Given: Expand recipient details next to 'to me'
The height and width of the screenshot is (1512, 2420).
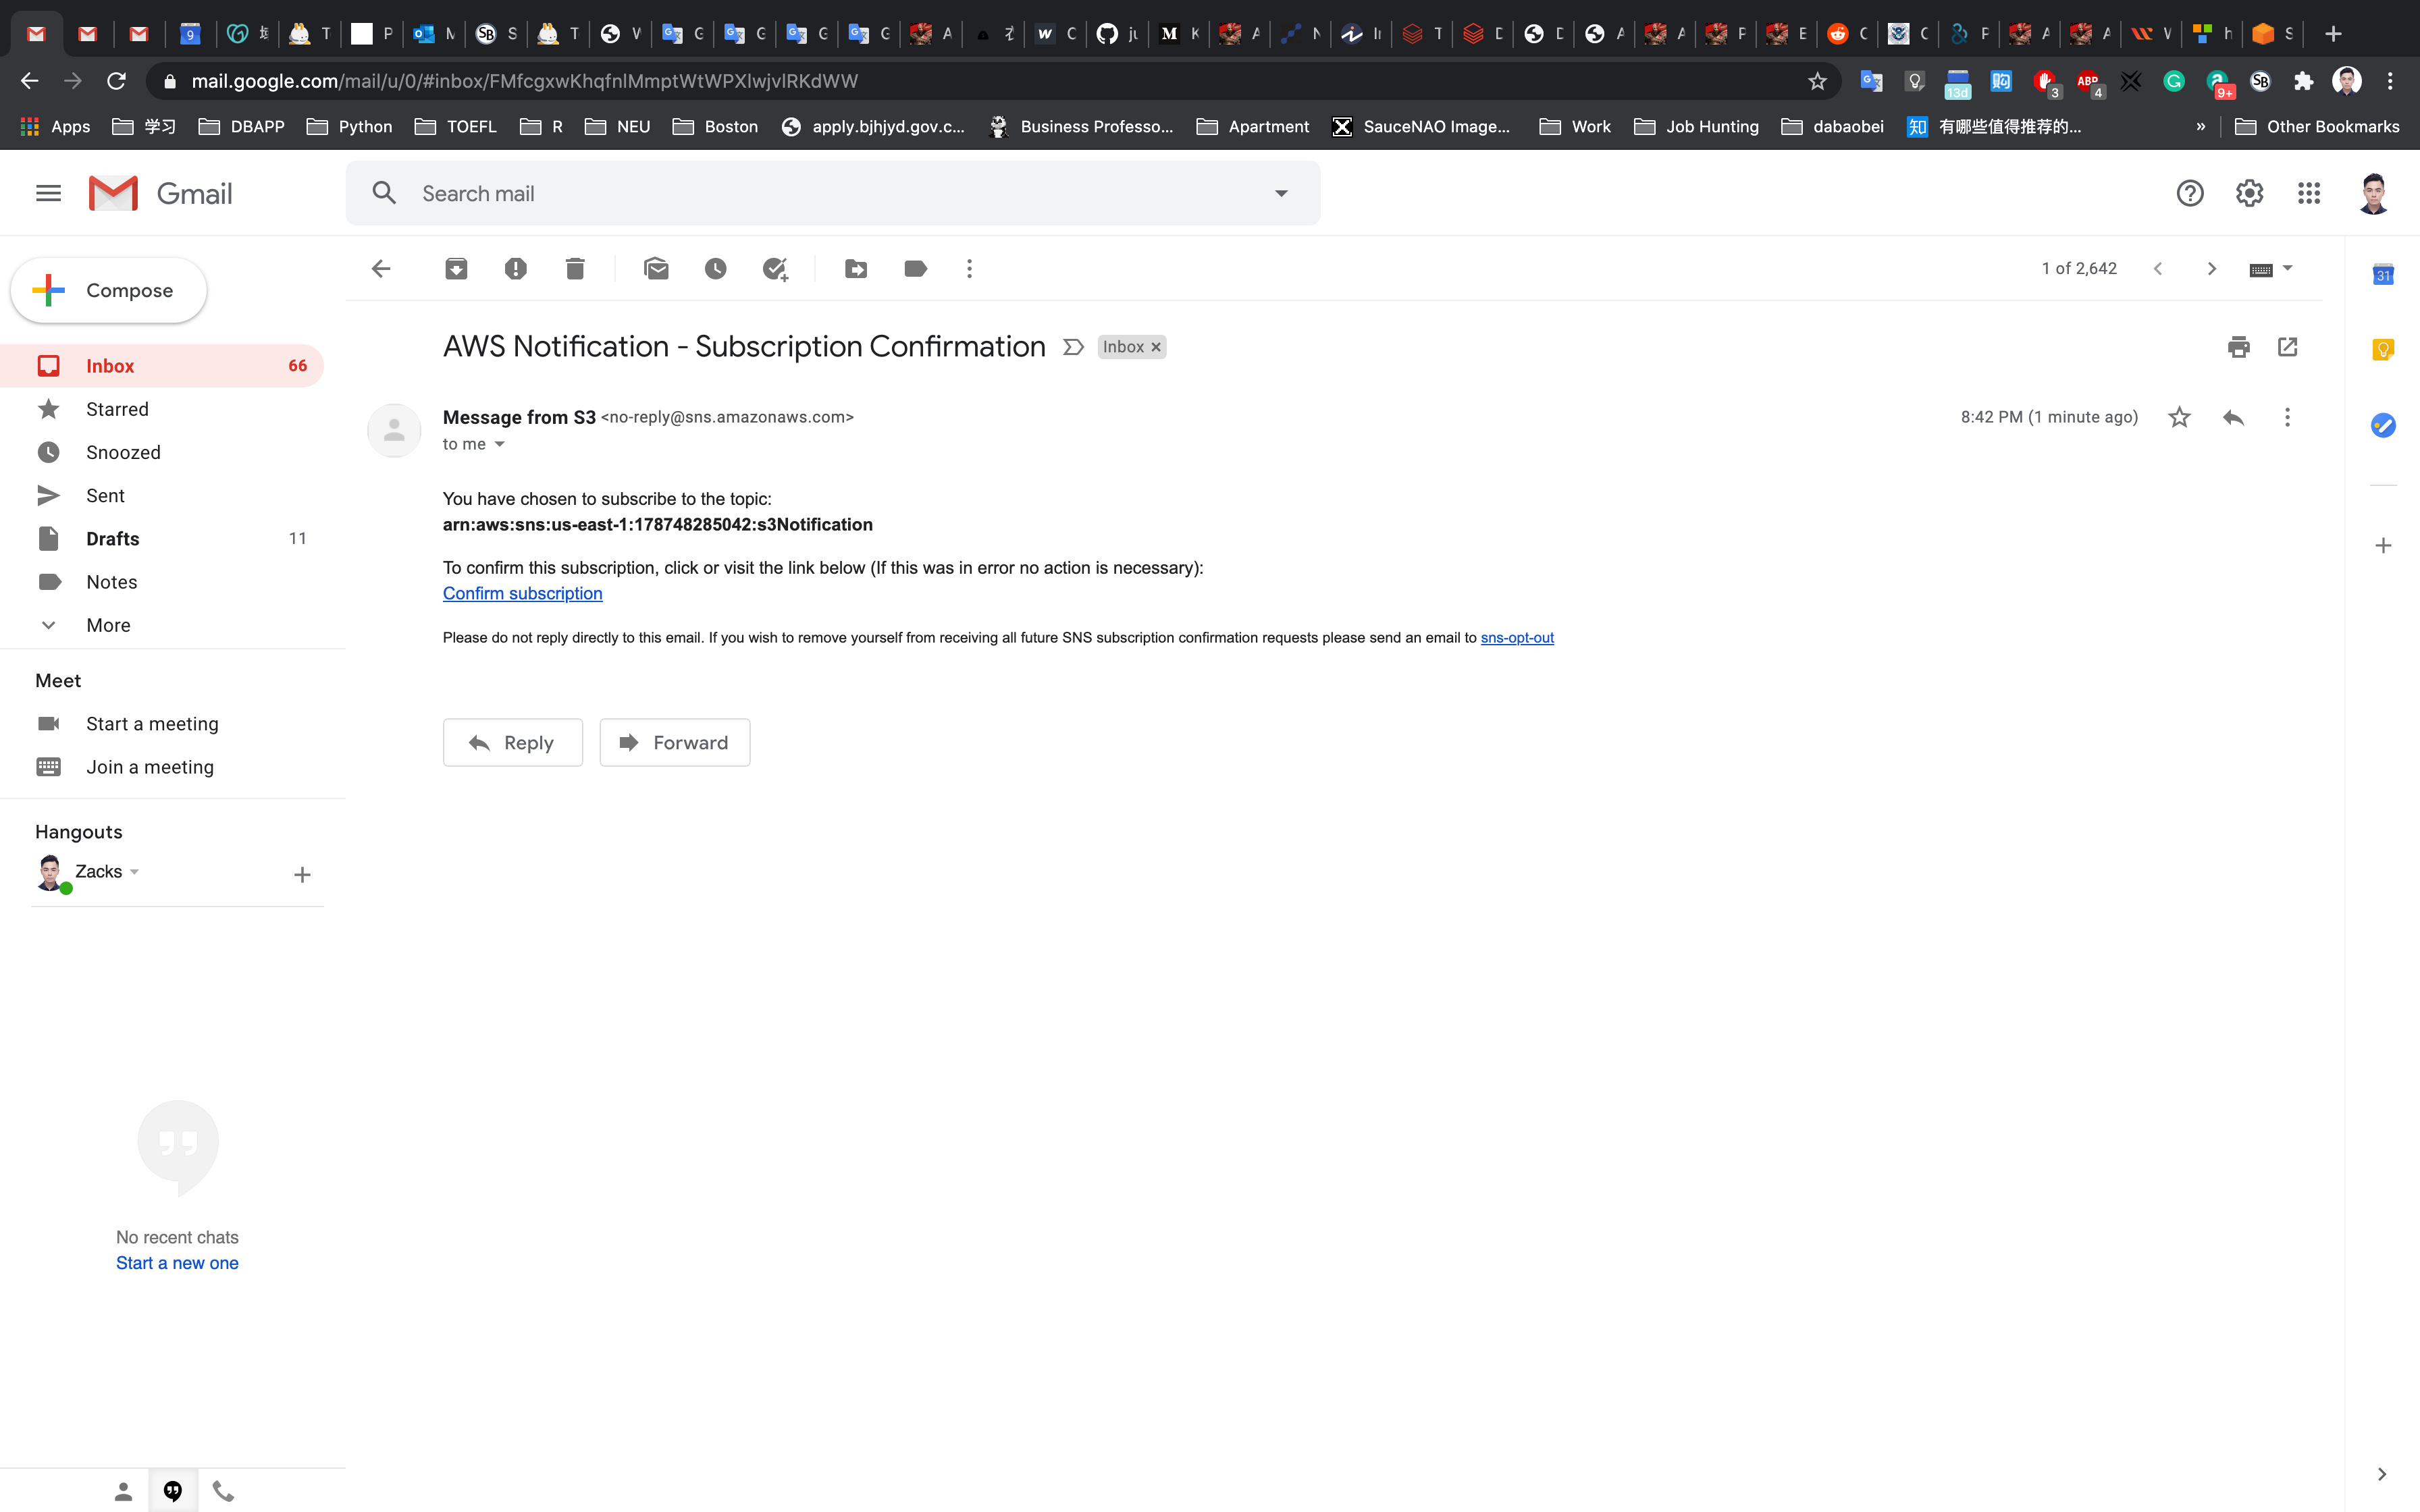Looking at the screenshot, I should 500,444.
